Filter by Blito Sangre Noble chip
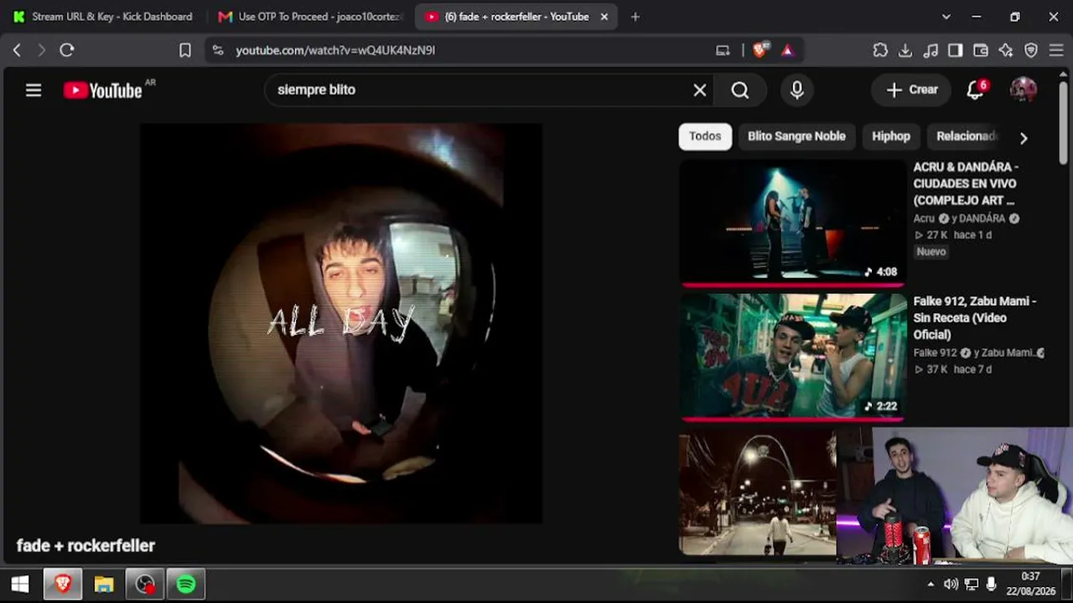This screenshot has width=1073, height=603. [796, 137]
